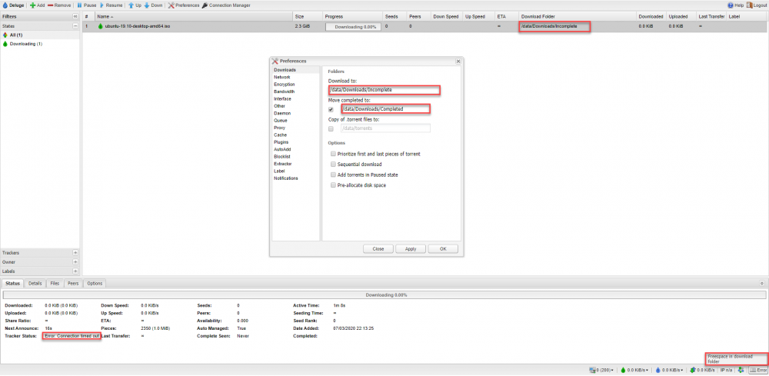Select Daemon category in Preferences
The image size is (769, 376).
(296, 113)
